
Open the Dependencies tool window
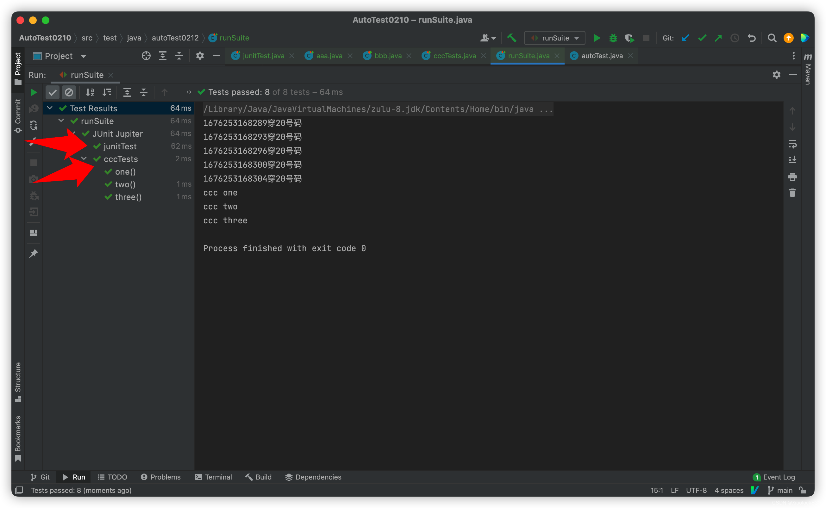click(x=313, y=477)
